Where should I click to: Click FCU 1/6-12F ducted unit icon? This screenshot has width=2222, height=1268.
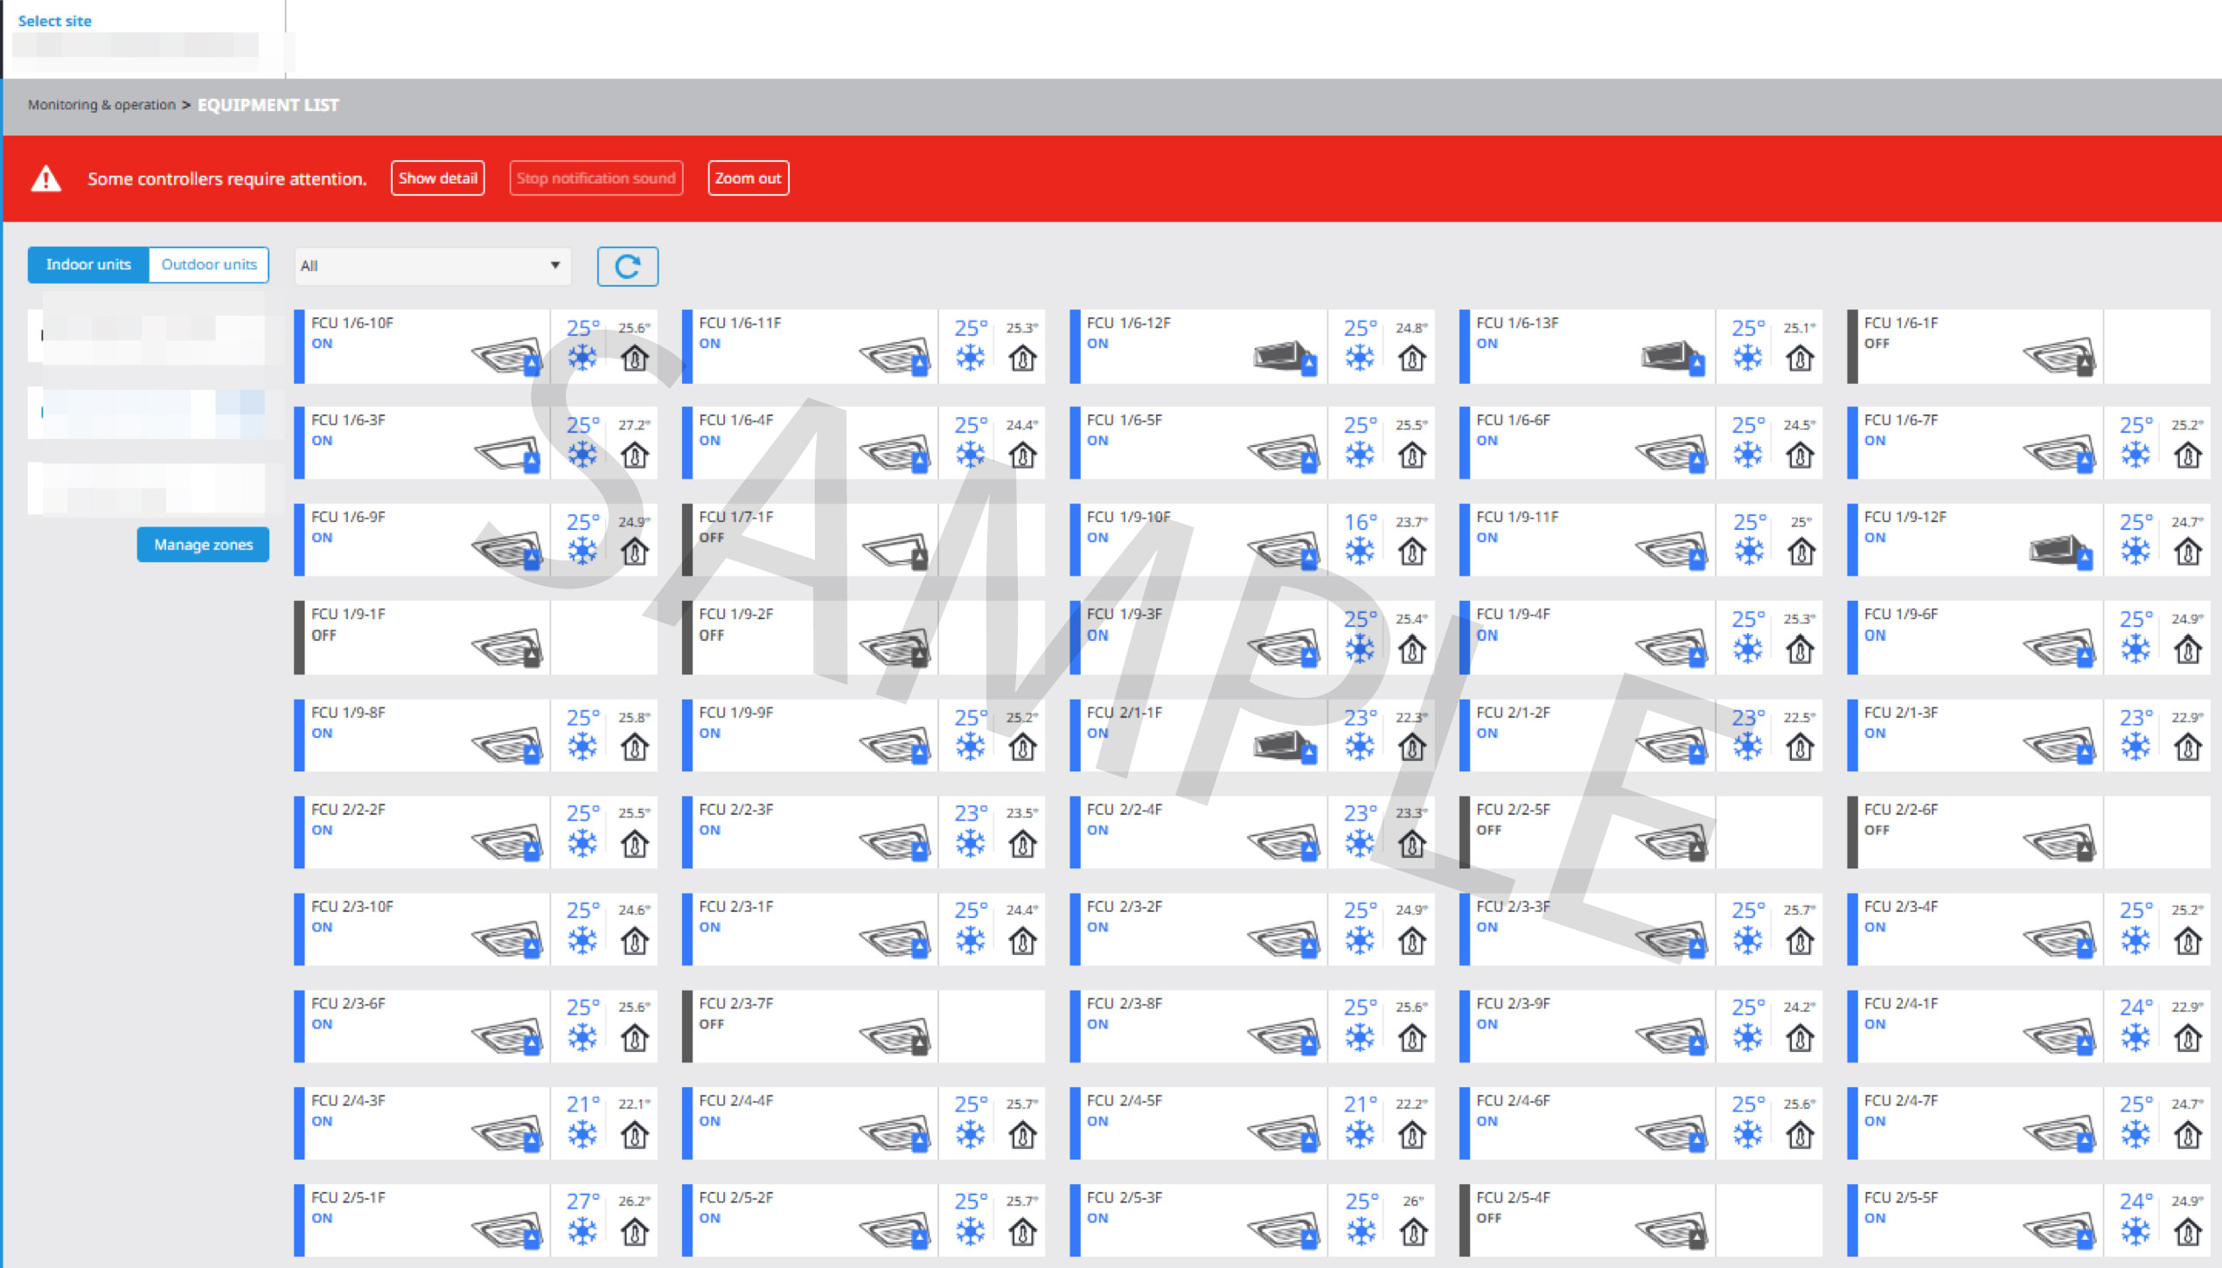coord(1285,356)
